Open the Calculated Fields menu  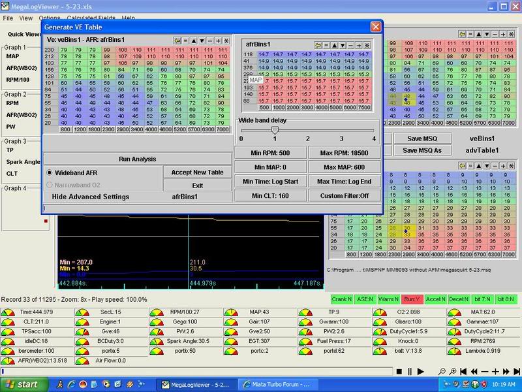(x=84, y=18)
